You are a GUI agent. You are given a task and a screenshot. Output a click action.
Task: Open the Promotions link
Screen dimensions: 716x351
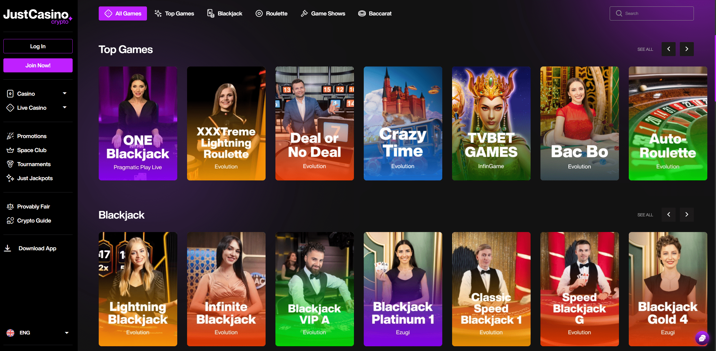[x=32, y=136]
